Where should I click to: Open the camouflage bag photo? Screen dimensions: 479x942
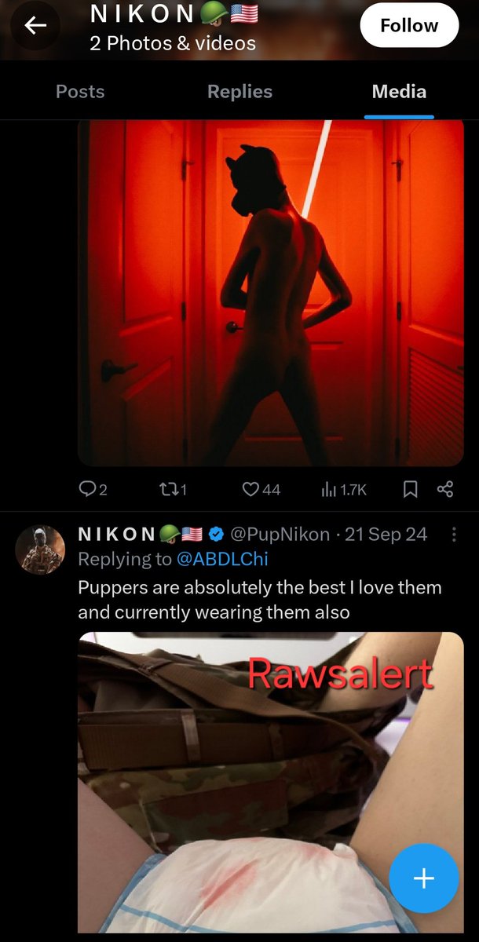click(x=271, y=782)
